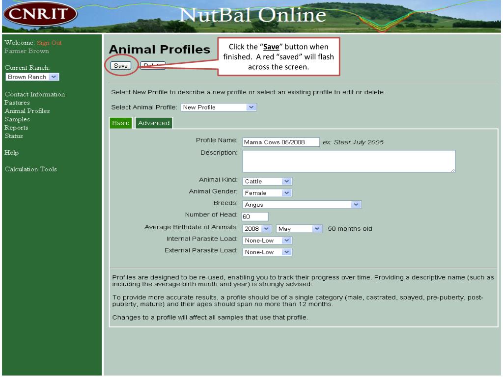The image size is (503, 377).
Task: Open External Parasite Load dropdown
Action: 267,252
